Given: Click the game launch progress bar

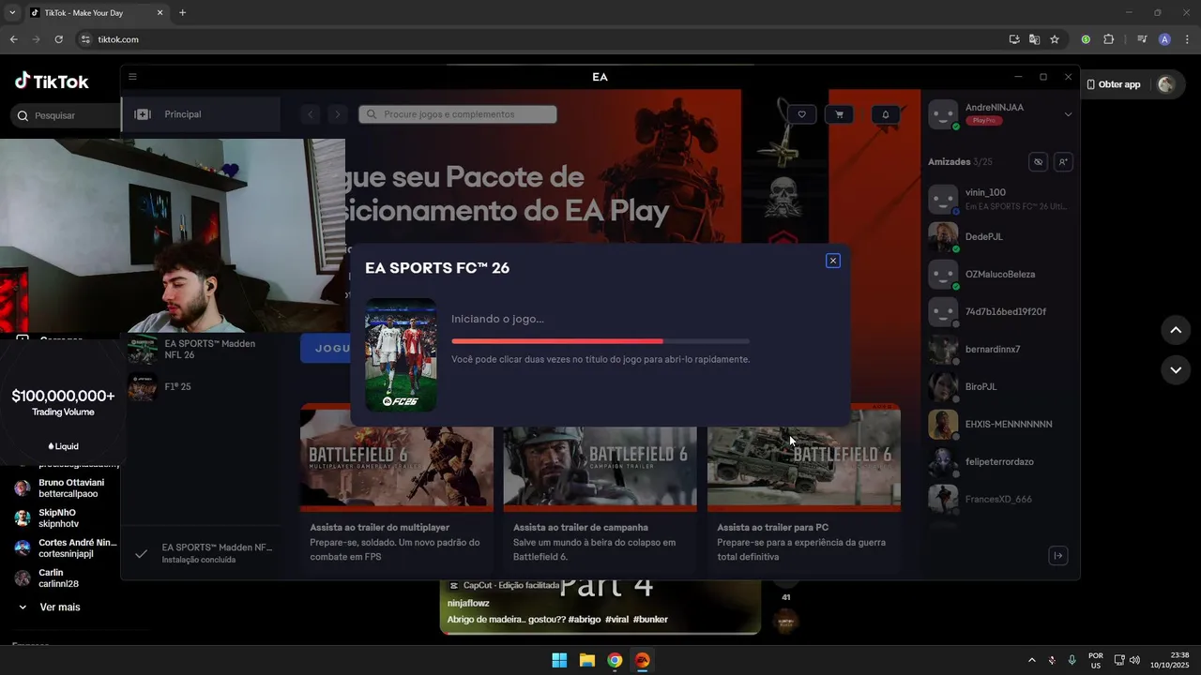Looking at the screenshot, I should [x=600, y=341].
